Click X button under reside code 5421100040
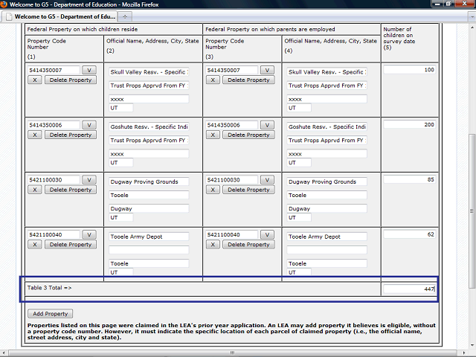 point(35,245)
